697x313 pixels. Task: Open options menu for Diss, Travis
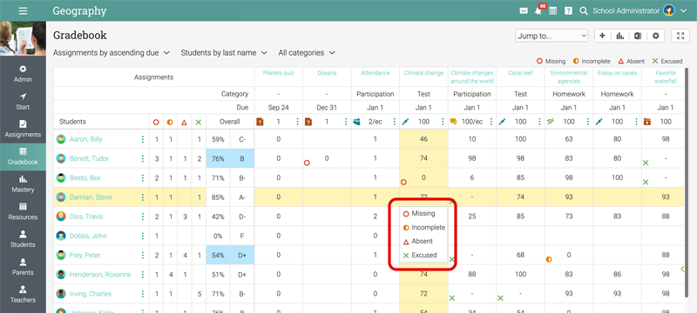[x=143, y=216]
